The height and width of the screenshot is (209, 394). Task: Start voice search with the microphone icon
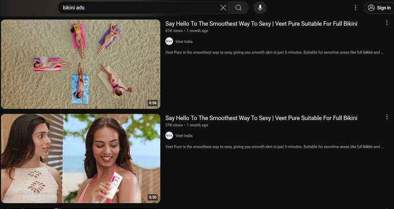[260, 8]
